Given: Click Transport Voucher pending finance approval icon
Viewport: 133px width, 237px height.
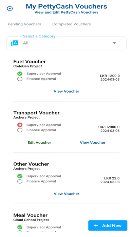Looking at the screenshot, I should [x=20, y=130].
